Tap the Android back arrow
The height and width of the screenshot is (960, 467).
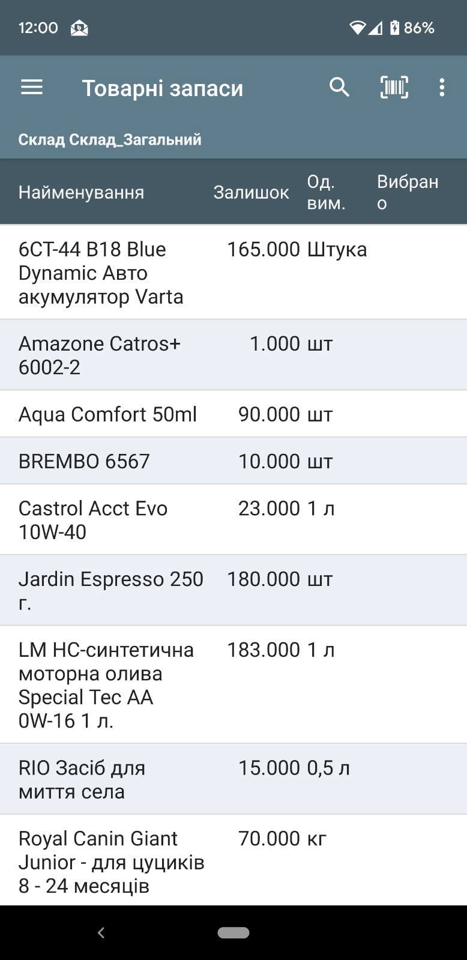(x=101, y=932)
